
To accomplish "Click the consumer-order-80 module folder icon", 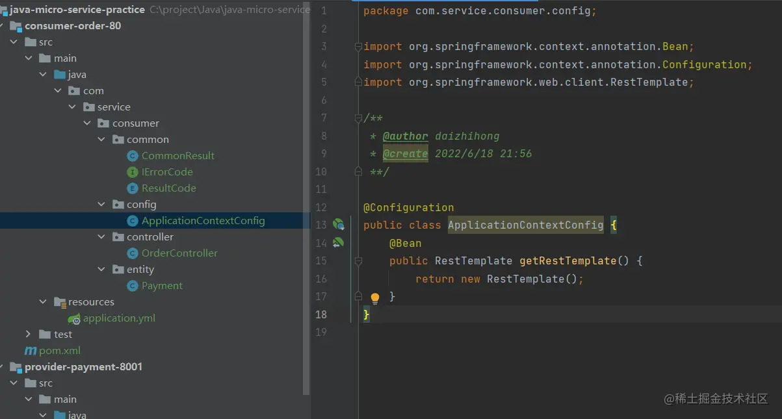I will [x=16, y=26].
